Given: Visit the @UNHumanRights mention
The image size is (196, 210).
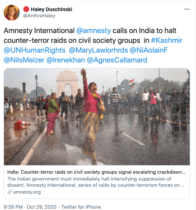Looking at the screenshot, I should pos(34,50).
